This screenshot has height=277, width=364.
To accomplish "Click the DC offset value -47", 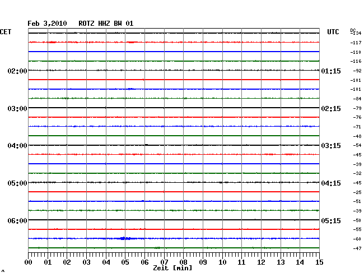I will click(357, 248).
